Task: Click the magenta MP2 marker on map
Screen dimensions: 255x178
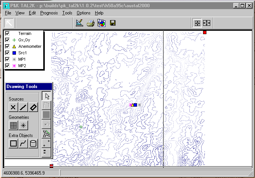Action: click(x=130, y=105)
